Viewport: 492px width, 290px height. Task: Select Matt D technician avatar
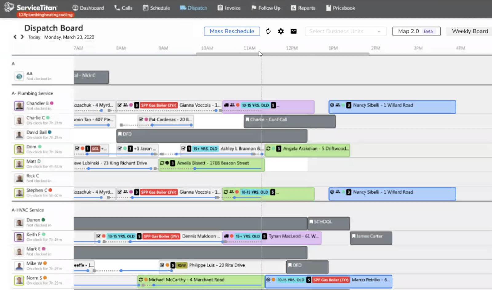point(19,164)
